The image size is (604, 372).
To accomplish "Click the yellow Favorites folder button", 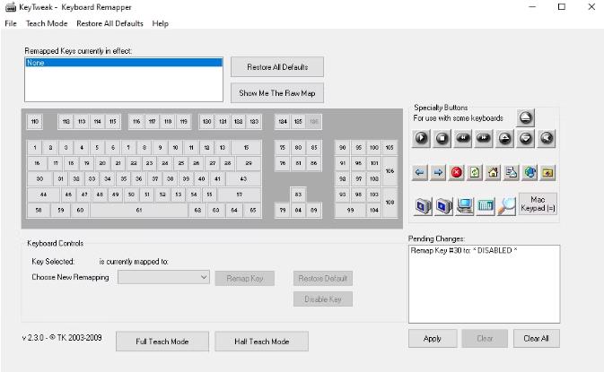I will coord(547,173).
